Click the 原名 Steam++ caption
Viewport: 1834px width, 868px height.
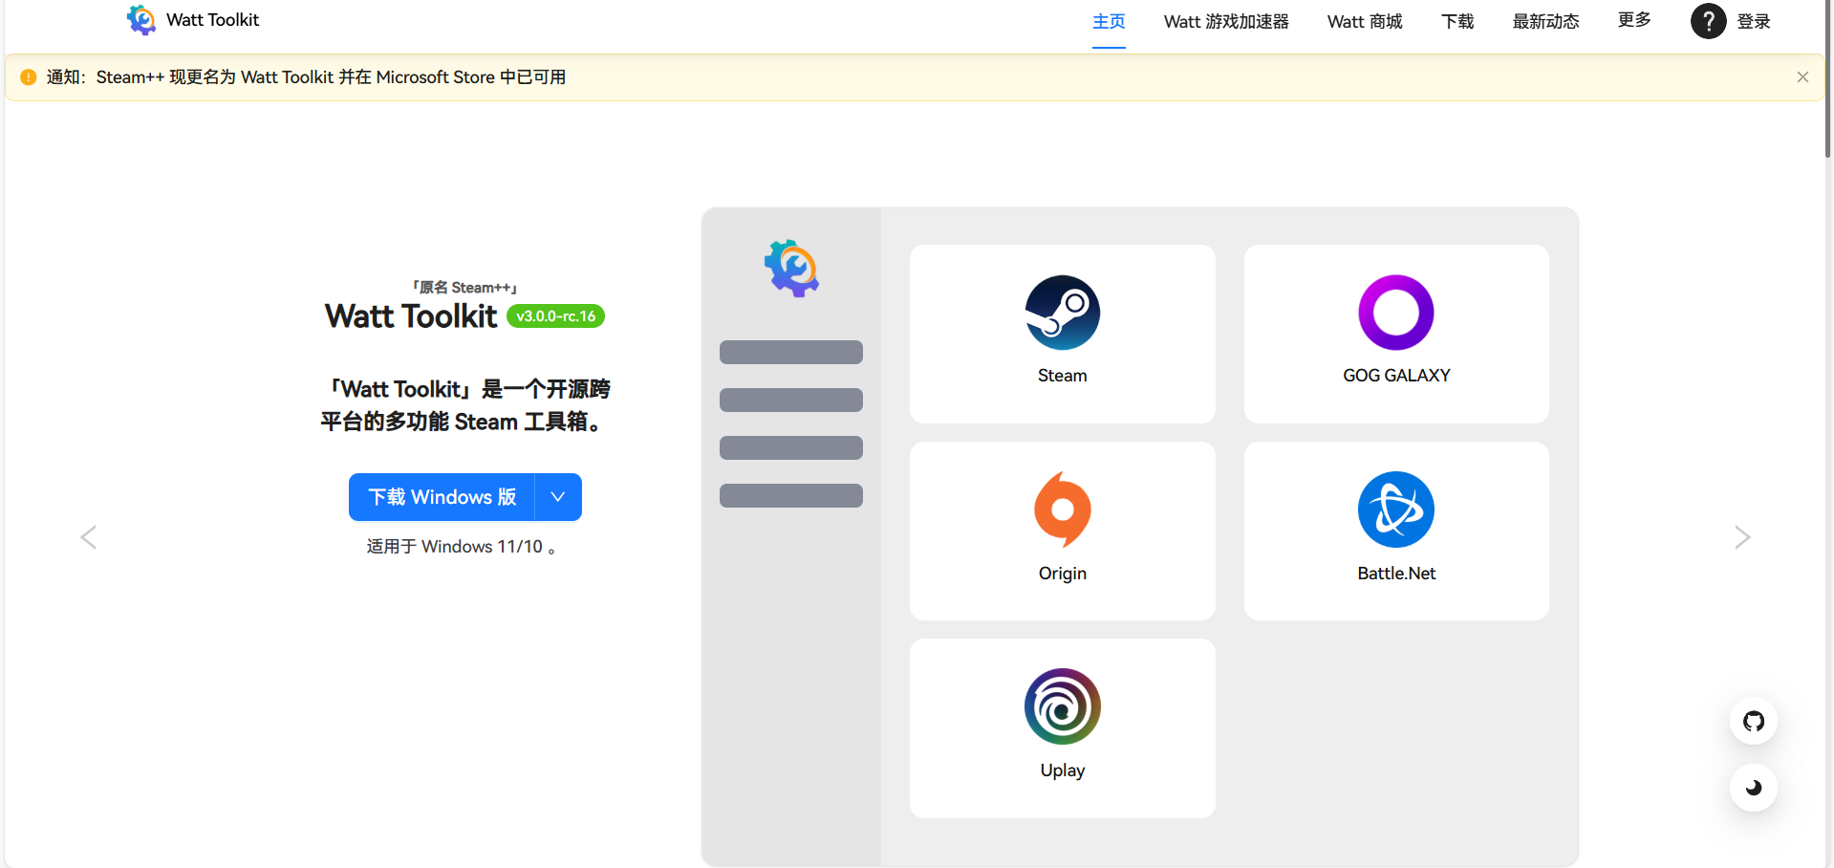point(464,288)
